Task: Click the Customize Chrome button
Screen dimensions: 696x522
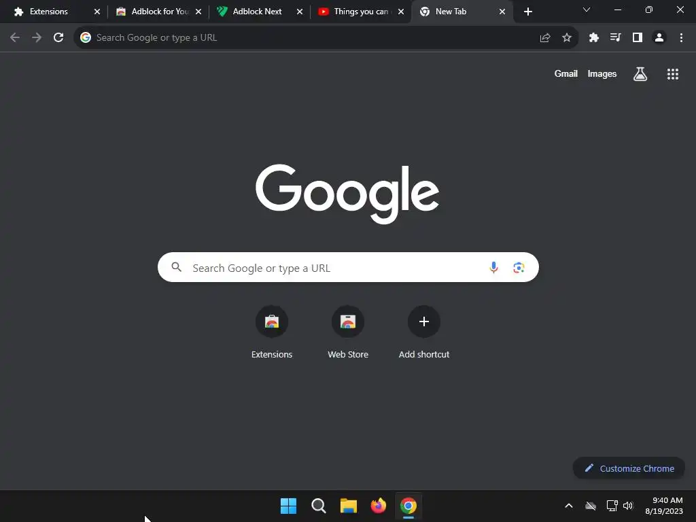Action: tap(629, 468)
